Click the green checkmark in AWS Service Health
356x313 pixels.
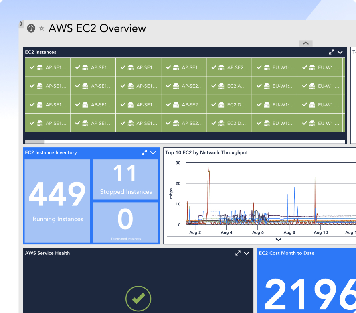(x=138, y=298)
